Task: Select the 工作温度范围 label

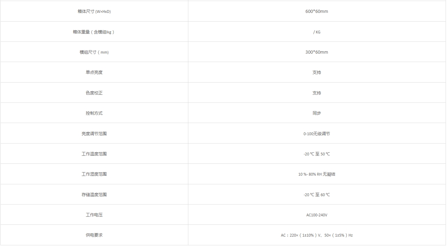Action: point(94,154)
